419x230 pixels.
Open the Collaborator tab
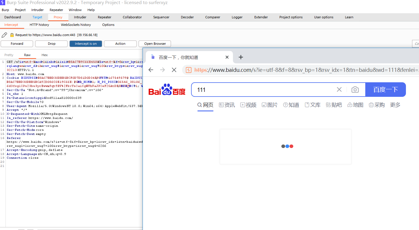pos(132,17)
